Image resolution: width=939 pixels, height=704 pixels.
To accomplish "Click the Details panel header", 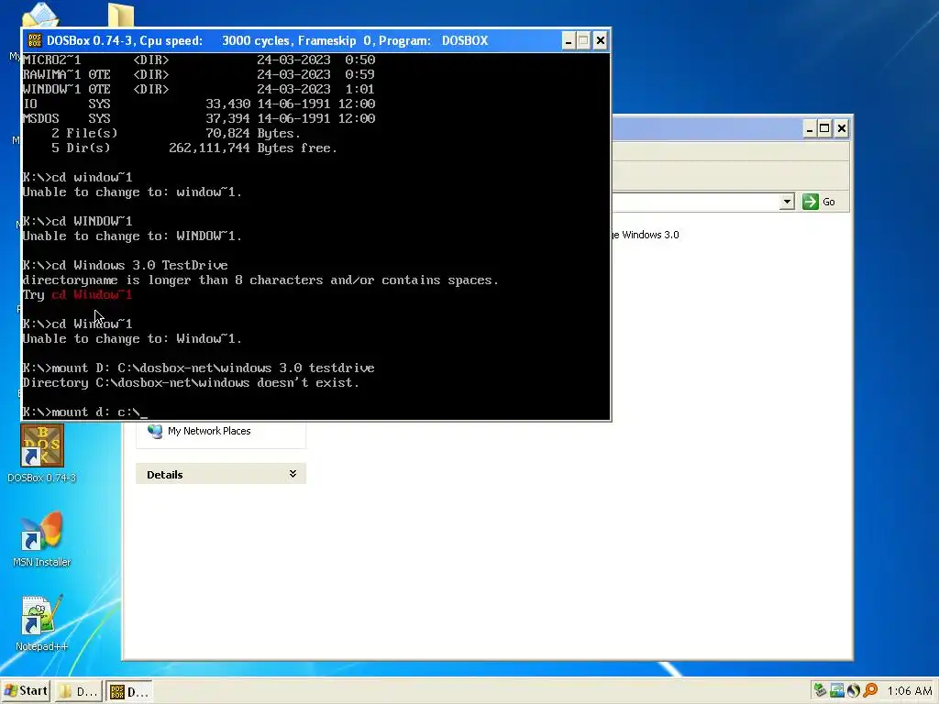I will click(x=220, y=474).
